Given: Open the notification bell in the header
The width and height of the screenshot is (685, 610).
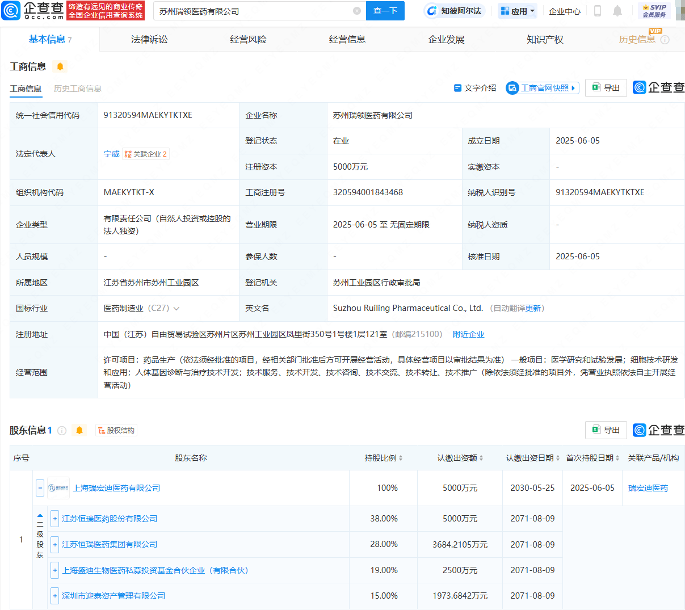Looking at the screenshot, I should pos(617,11).
